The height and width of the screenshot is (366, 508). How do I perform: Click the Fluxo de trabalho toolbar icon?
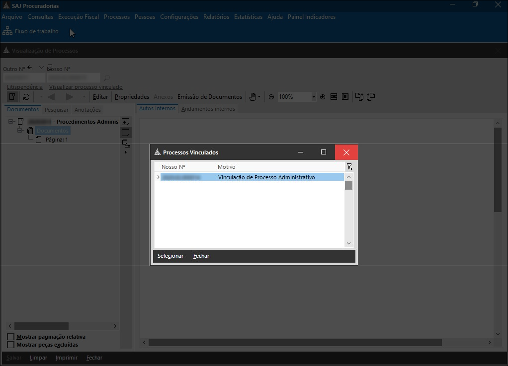7,31
